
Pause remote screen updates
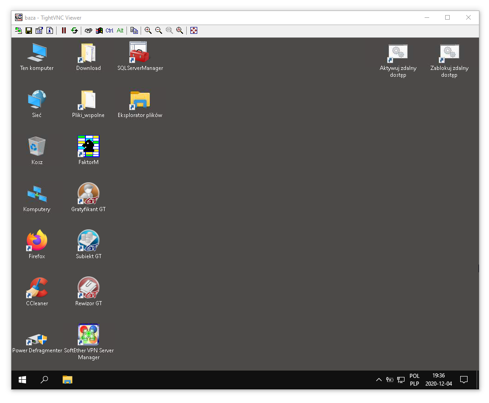[64, 31]
